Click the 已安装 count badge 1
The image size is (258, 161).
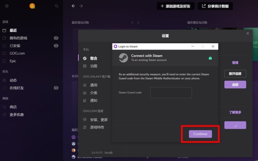tap(56, 46)
